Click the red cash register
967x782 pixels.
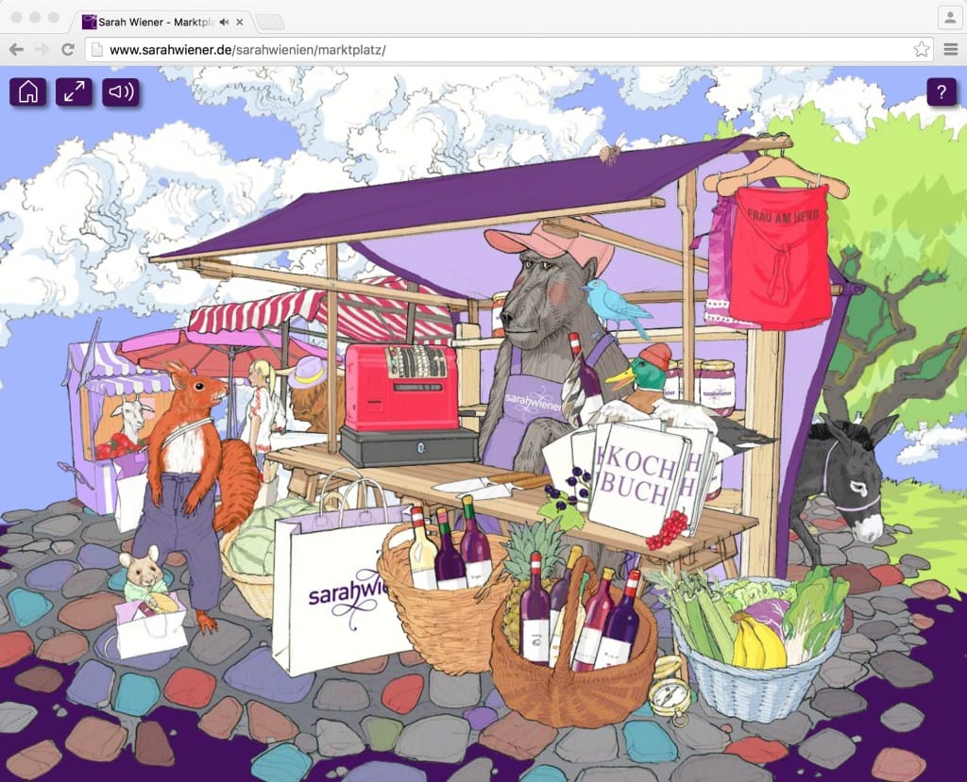point(400,389)
